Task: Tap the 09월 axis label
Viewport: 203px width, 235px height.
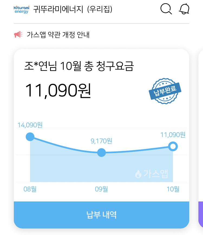Action: point(101,189)
